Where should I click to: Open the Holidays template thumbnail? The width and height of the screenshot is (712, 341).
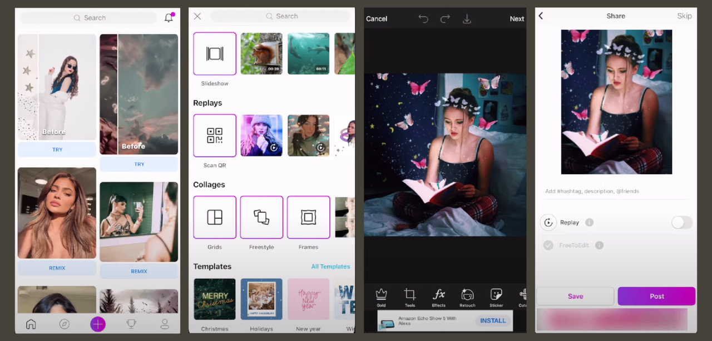261,299
